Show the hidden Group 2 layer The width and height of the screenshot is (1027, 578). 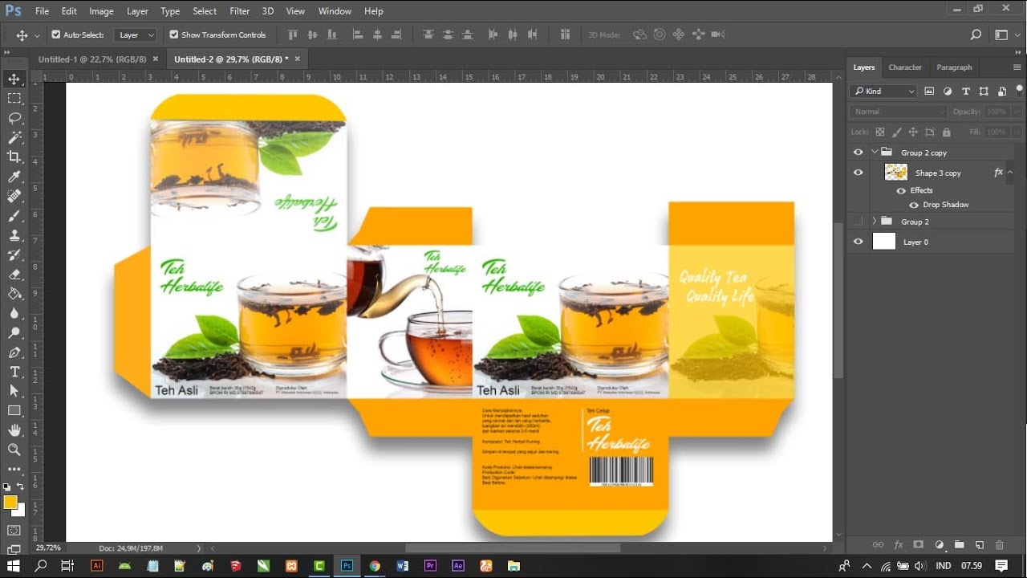point(859,222)
